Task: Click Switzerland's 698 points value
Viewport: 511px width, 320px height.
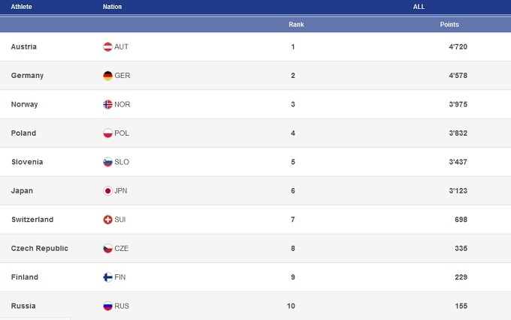Action: 461,220
